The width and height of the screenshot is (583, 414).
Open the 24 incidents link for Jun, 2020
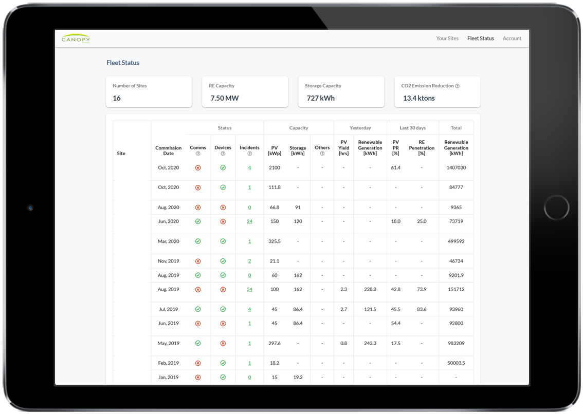tap(249, 222)
